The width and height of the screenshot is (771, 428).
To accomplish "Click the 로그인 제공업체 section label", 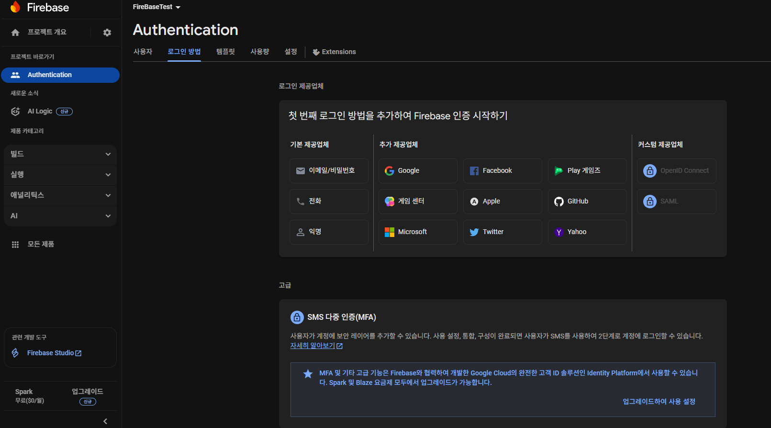I will pyautogui.click(x=301, y=86).
